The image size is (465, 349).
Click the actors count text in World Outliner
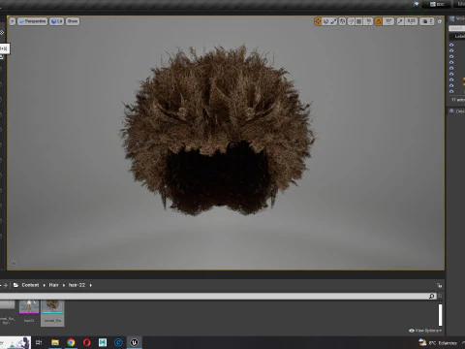[458, 100]
